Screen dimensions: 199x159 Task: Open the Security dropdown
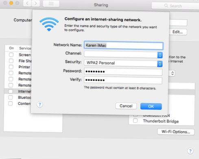[x=123, y=63]
